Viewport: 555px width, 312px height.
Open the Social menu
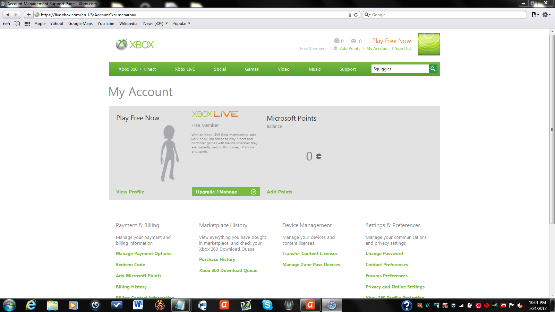220,69
